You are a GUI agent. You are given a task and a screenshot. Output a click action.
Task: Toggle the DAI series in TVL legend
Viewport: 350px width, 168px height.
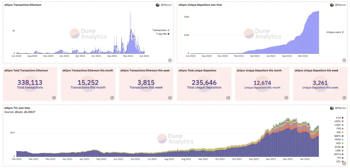(x=340, y=132)
